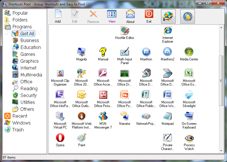Open the Graphics subcategory
Screen dimensions: 227x162
(x=26, y=61)
